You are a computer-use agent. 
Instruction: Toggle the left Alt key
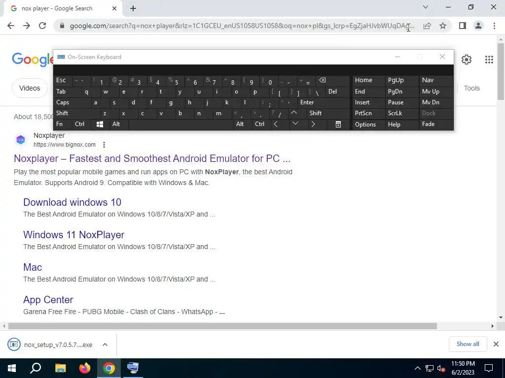(x=118, y=124)
